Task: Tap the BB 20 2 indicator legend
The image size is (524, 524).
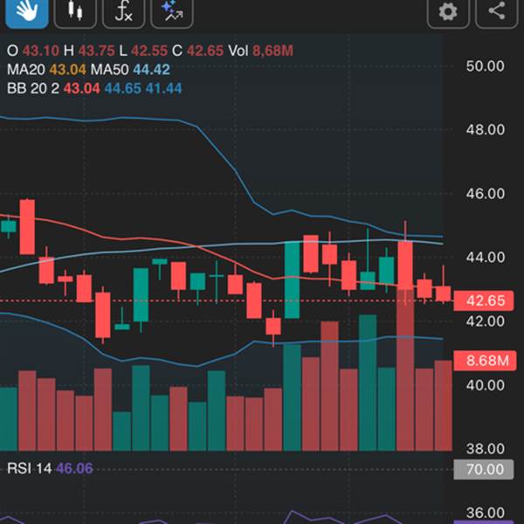Action: pyautogui.click(x=31, y=87)
